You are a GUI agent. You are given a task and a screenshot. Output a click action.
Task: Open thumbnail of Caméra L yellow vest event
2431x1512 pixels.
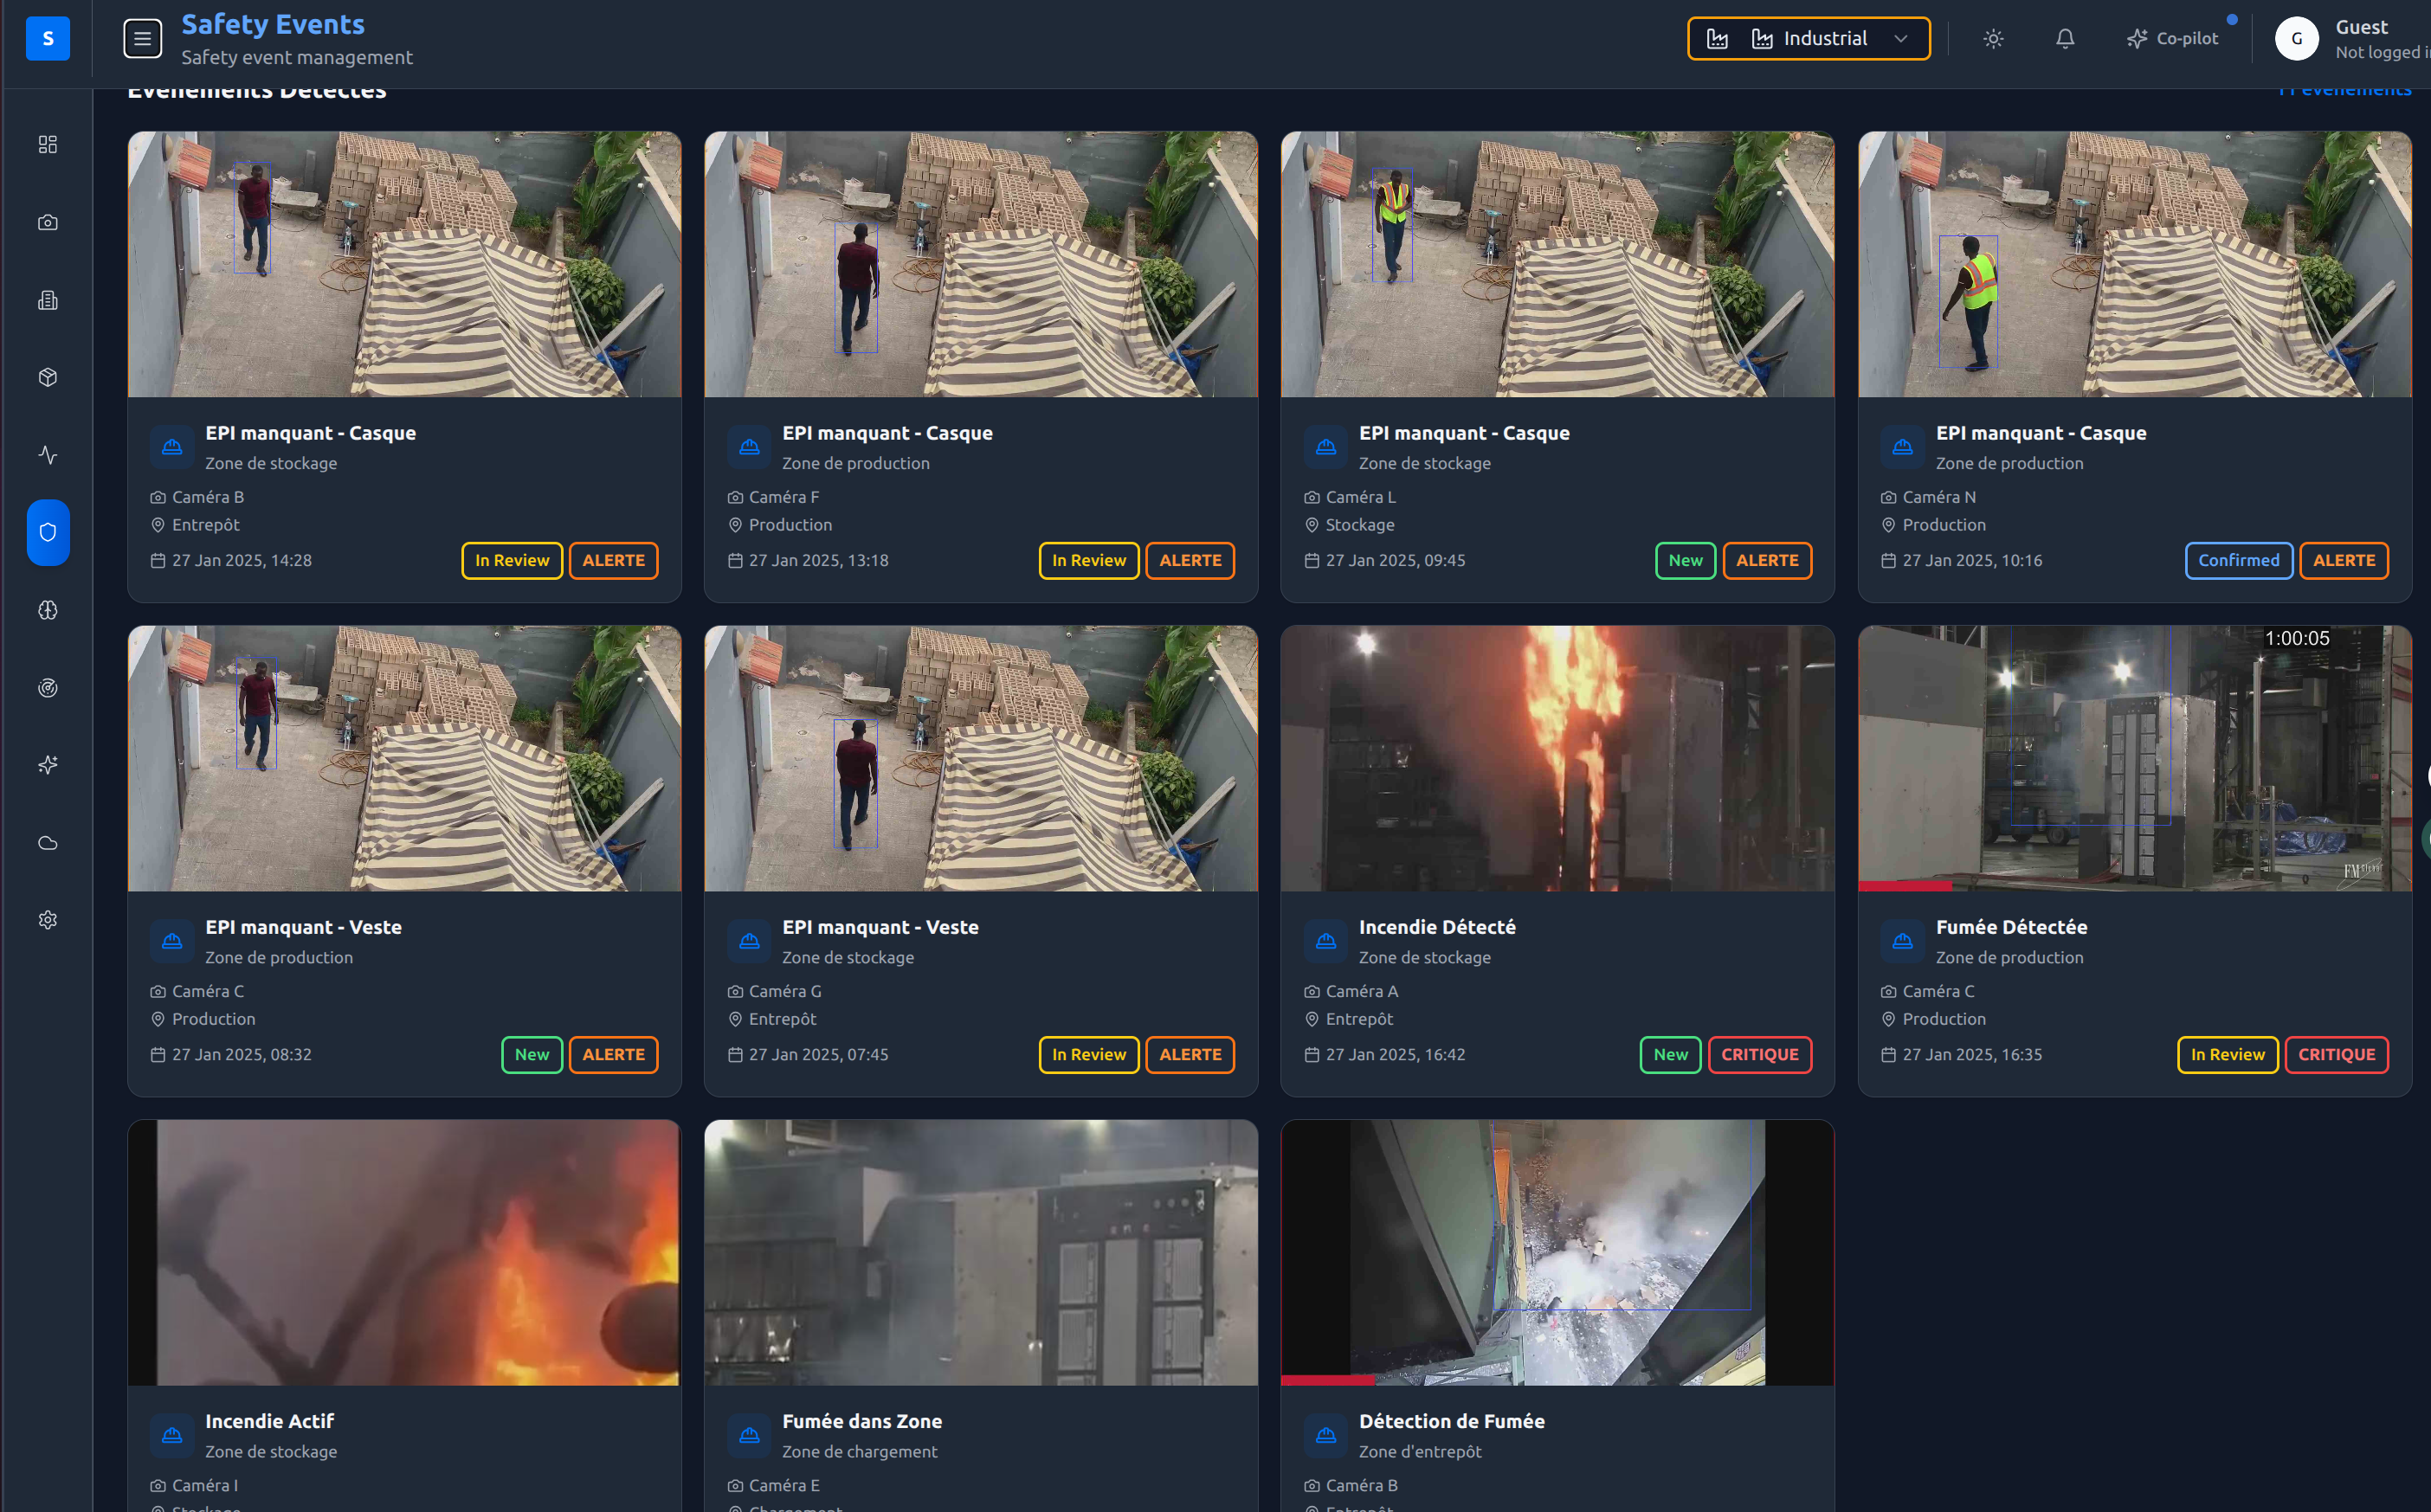point(1557,264)
